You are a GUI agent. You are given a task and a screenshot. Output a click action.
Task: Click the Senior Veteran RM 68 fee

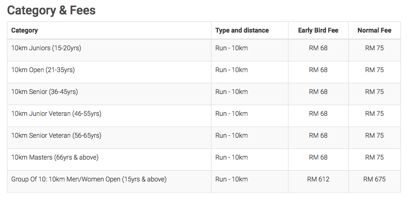click(x=318, y=135)
